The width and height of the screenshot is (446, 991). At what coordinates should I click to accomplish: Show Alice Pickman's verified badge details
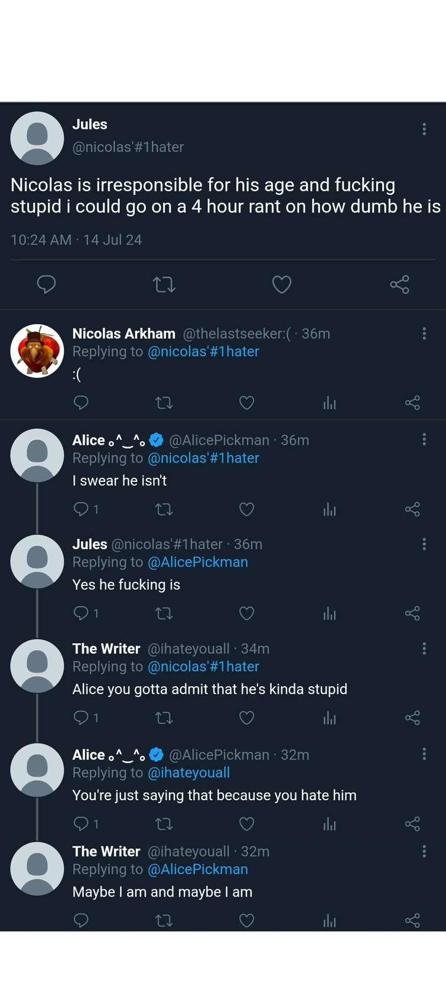click(x=156, y=439)
